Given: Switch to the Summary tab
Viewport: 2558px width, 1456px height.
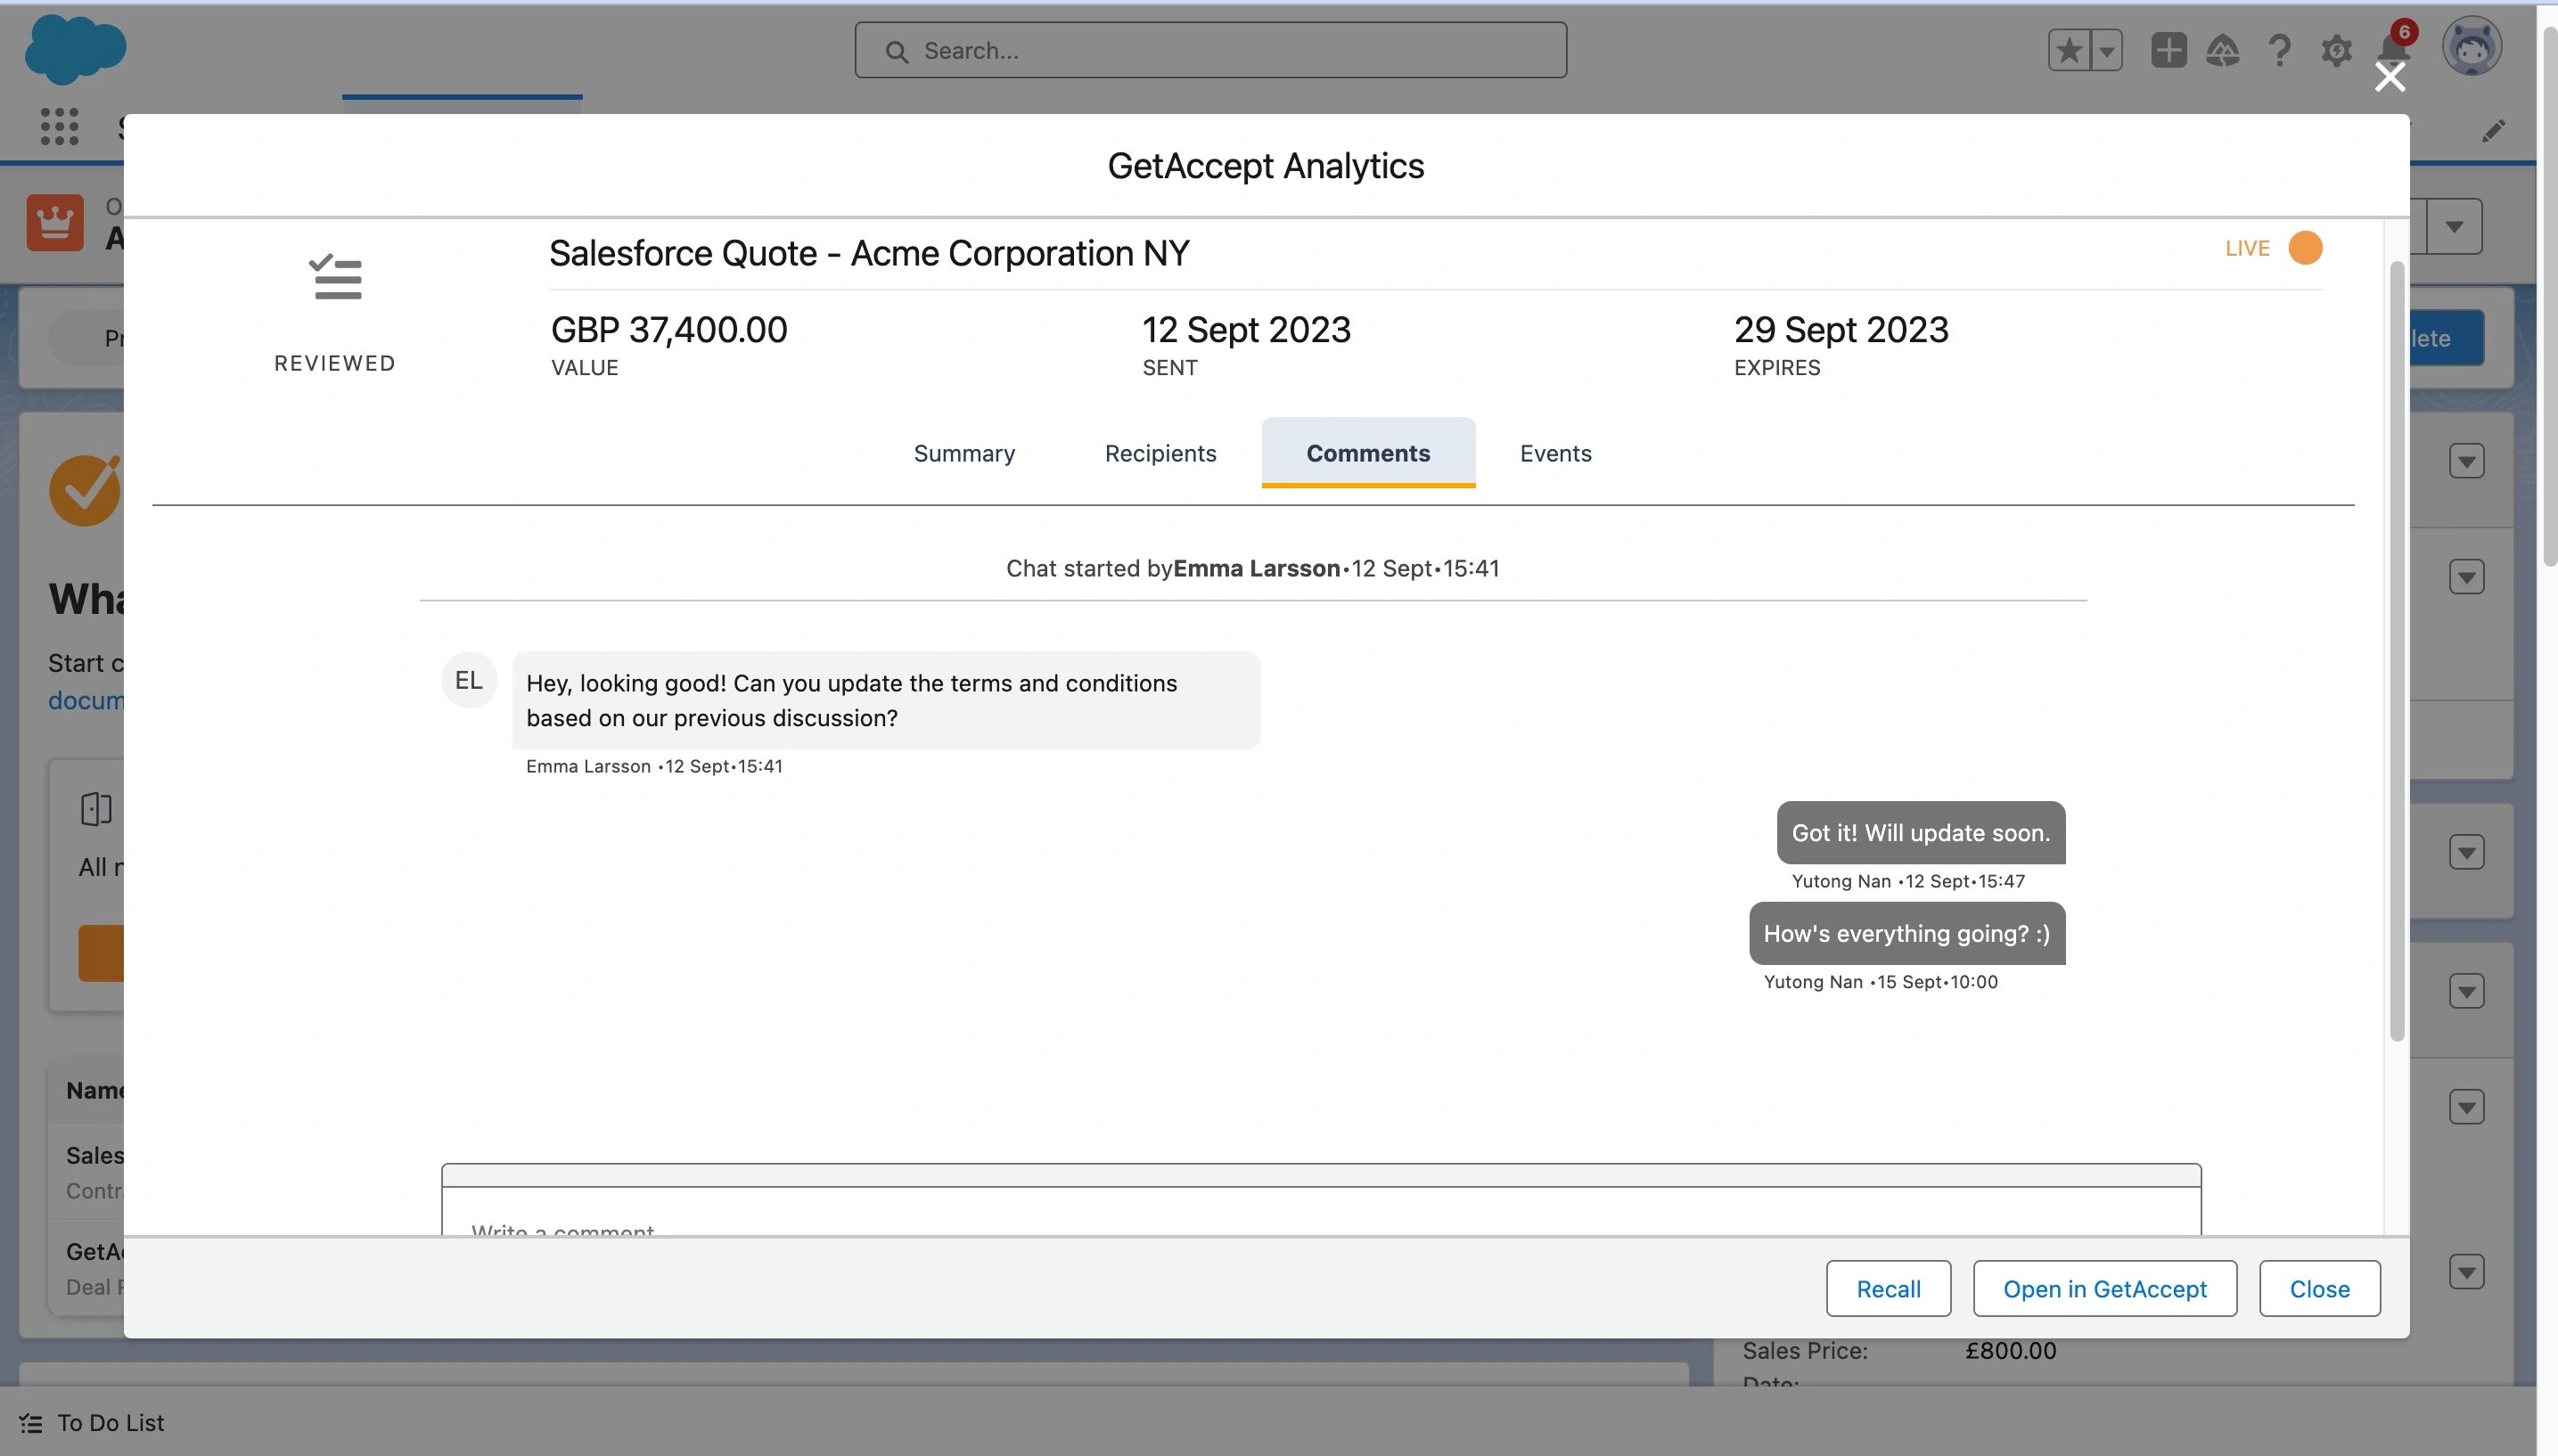Looking at the screenshot, I should pyautogui.click(x=963, y=453).
